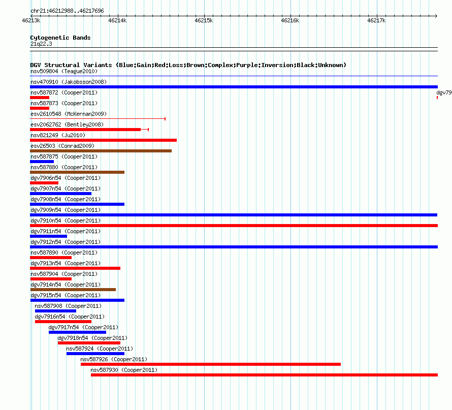Image resolution: width=452 pixels, height=410 pixels.
Task: Click the blue bar below dgv7909n54
Action: coord(234,215)
